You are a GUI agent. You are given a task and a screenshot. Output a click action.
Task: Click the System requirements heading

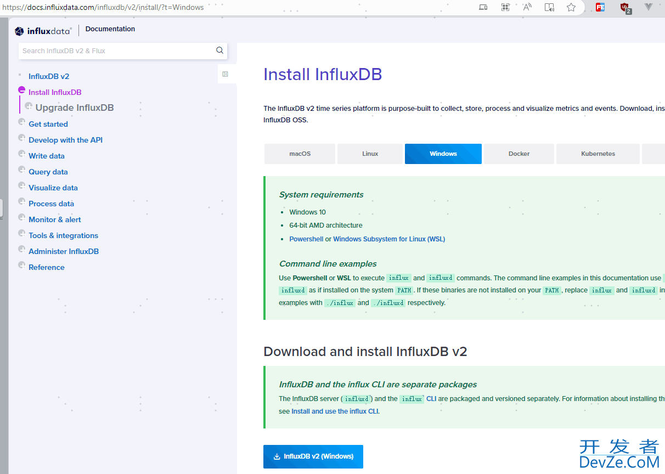[x=321, y=195]
